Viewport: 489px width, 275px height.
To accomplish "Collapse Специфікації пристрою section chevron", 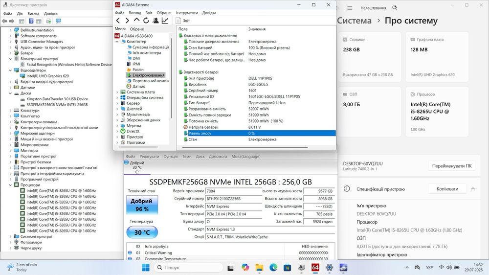I will point(473,189).
